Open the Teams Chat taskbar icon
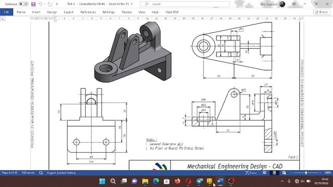Screen dimensions: 333x187 point(134,181)
